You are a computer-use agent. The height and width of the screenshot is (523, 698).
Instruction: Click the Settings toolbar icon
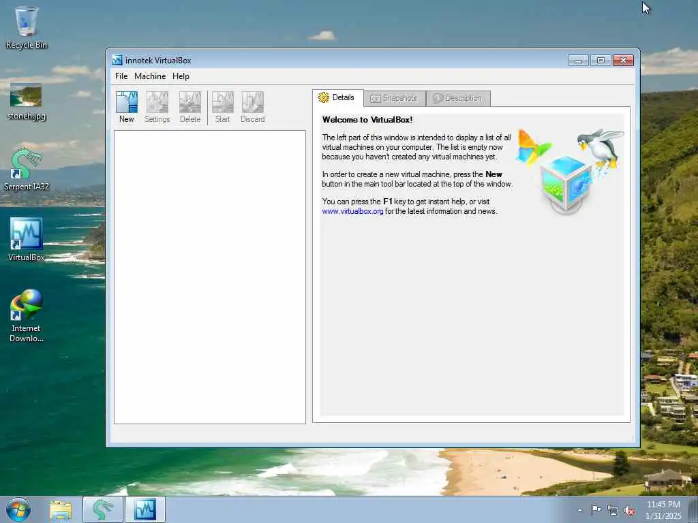click(157, 107)
